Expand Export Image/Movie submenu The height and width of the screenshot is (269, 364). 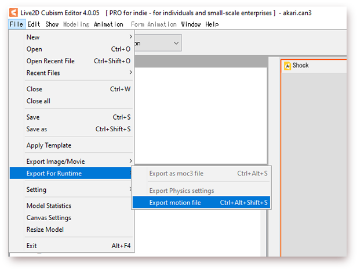click(71, 162)
